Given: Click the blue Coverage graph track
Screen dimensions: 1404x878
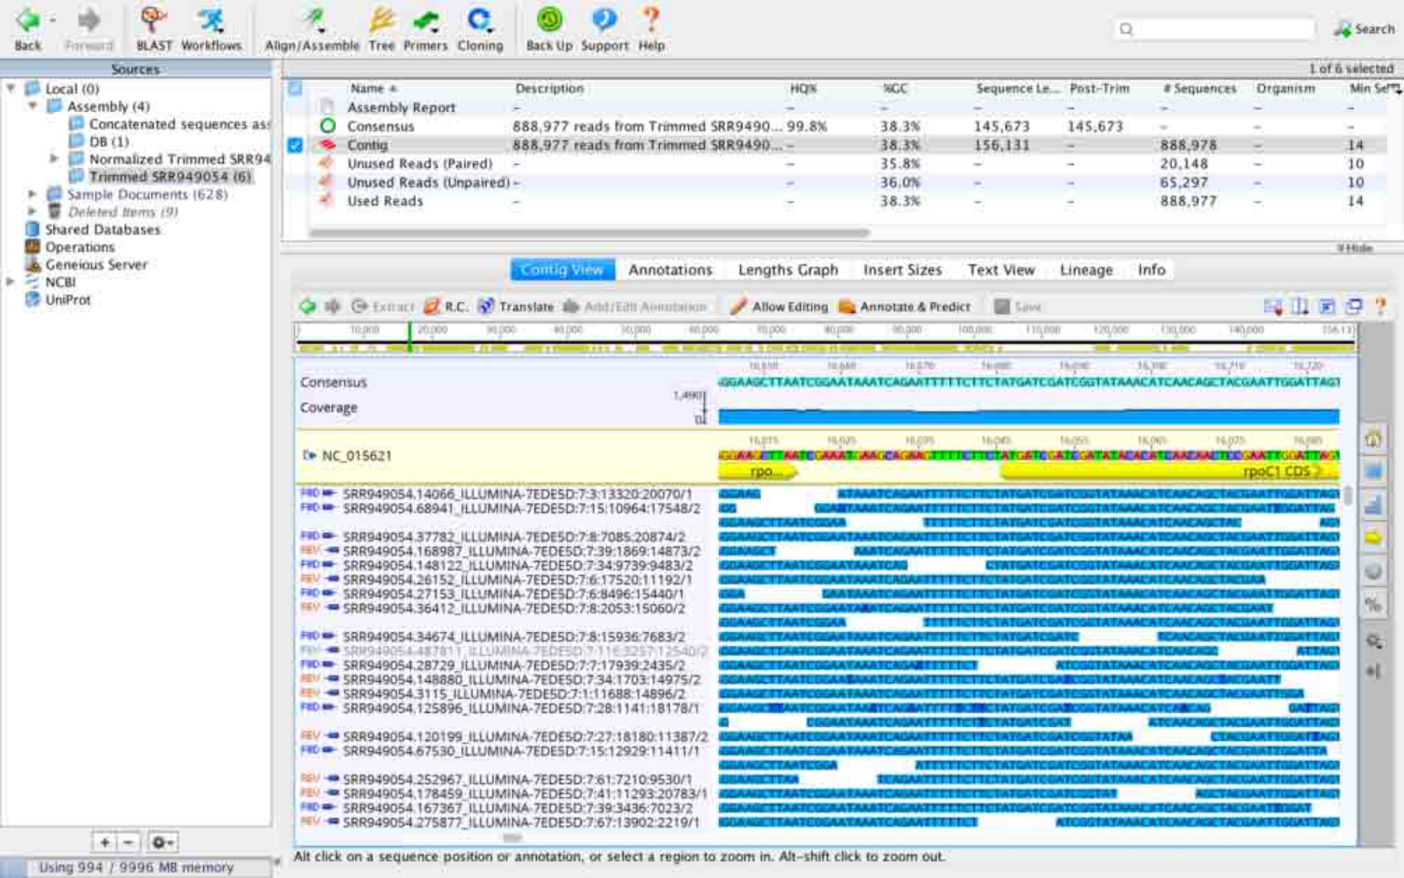Looking at the screenshot, I should 1028,417.
